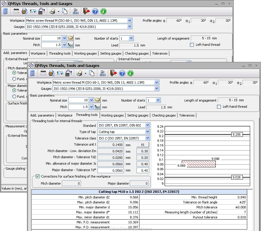Click the calculator icon in the front window toolbar
Viewport: 261px width, 231px height.
pyautogui.click(x=32, y=73)
